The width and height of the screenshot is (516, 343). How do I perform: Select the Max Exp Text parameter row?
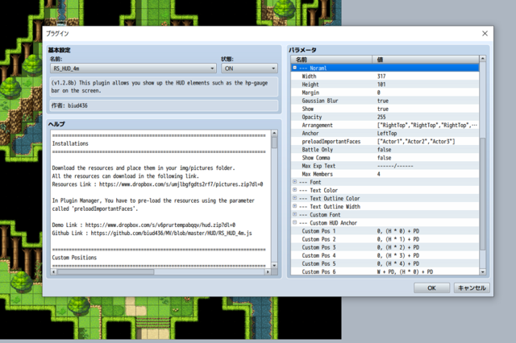pyautogui.click(x=385, y=166)
